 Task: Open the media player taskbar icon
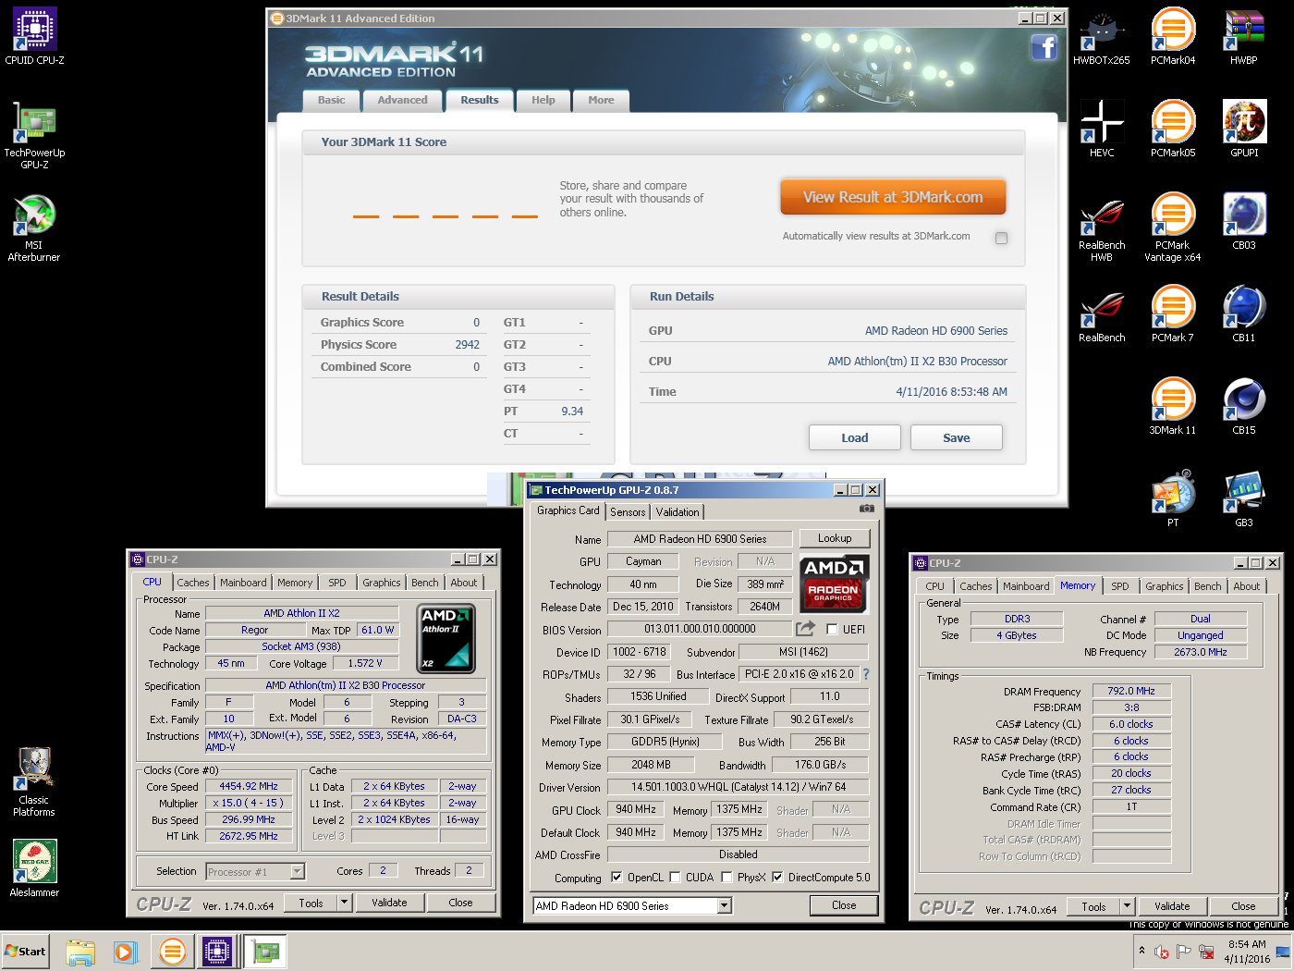click(125, 952)
